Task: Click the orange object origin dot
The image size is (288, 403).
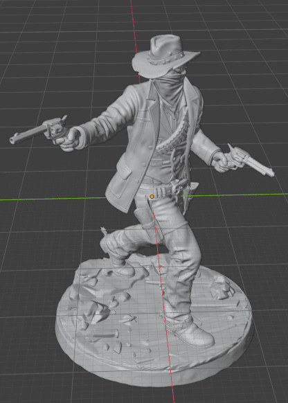Action: 152,197
